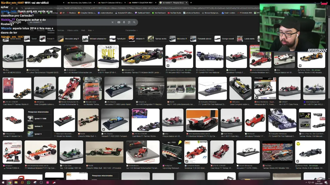Screen dimensions: 330x185
Task: Open the on-screen keyboard input tool
Action: (x=119, y=22)
